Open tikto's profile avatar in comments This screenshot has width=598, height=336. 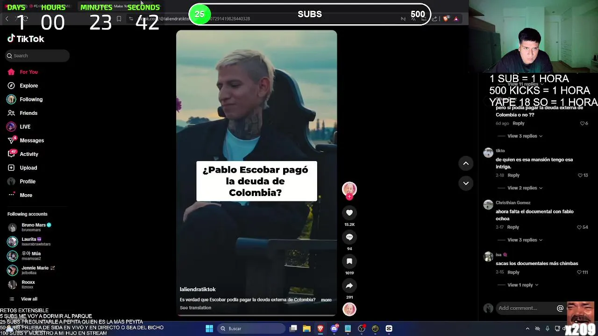[x=488, y=153]
